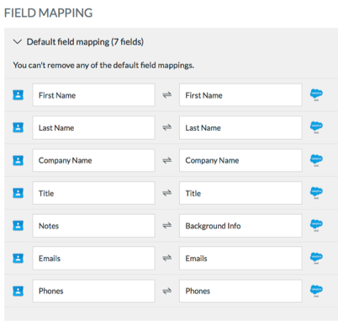The height and width of the screenshot is (322, 338).
Task: Click the Background Info field
Action: coord(240,226)
